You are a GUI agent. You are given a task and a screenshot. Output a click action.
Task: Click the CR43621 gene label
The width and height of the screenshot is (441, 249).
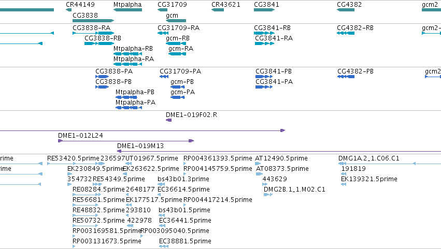(x=226, y=5)
